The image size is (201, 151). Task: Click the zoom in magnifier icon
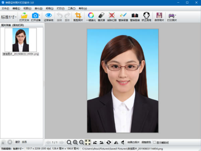75,142
